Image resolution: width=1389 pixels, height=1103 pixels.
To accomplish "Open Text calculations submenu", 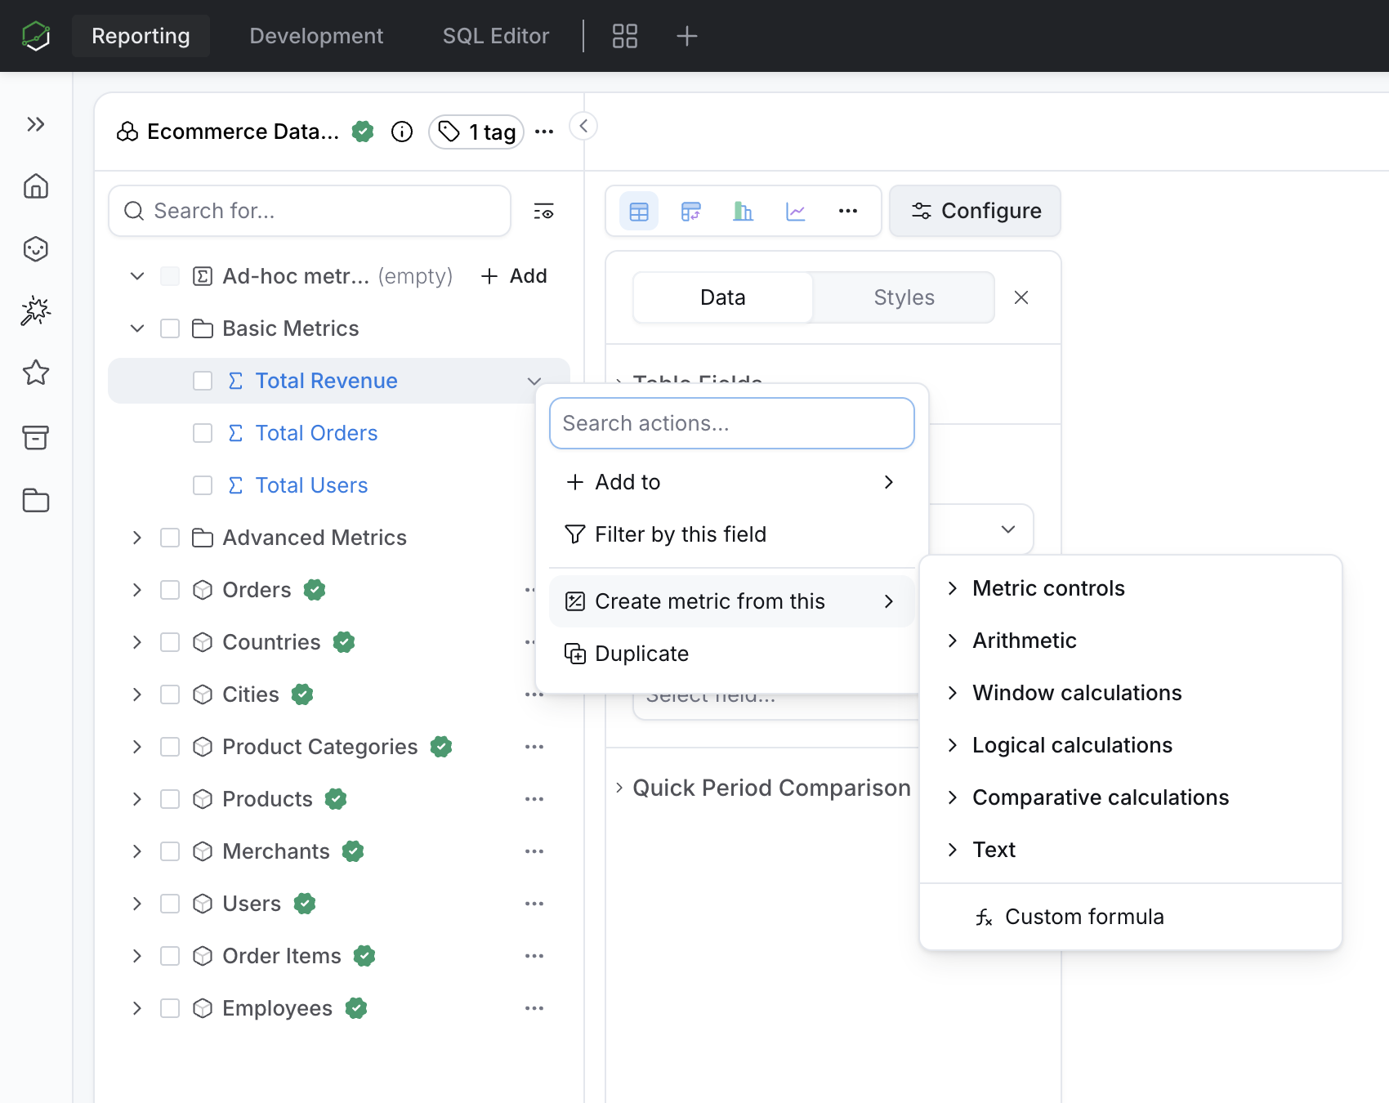I will click(x=1131, y=850).
